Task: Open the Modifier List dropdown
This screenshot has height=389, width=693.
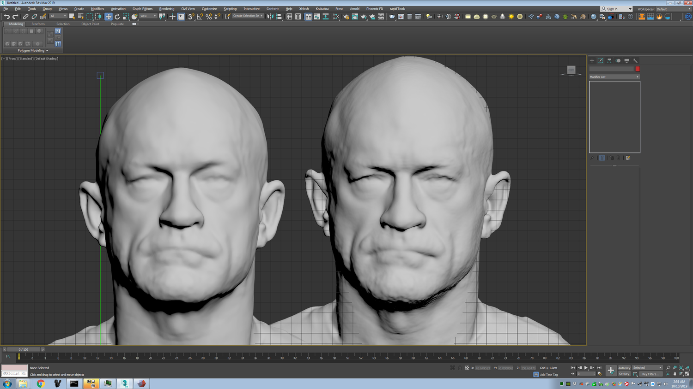Action: click(614, 77)
